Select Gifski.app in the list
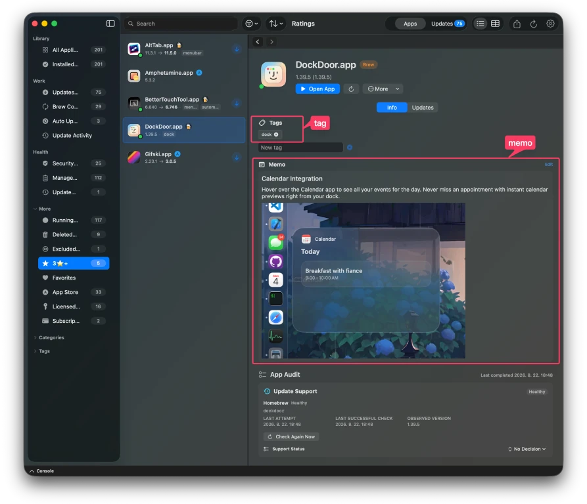This screenshot has width=587, height=504. pyautogui.click(x=184, y=157)
